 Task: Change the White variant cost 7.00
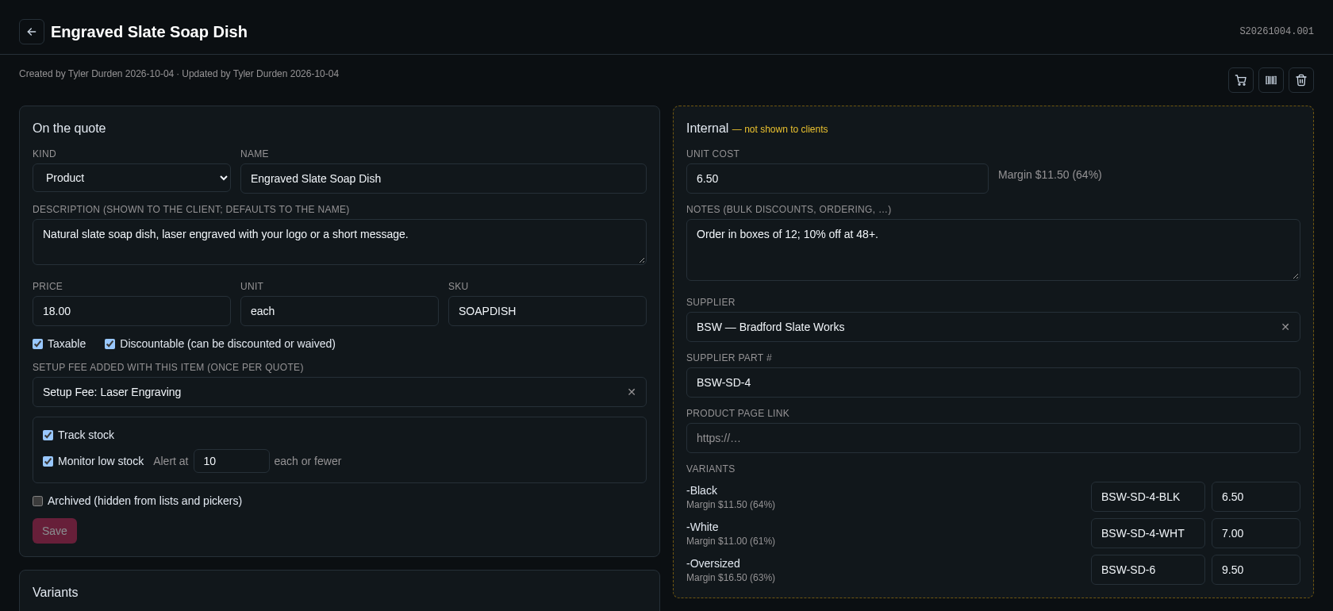coord(1256,533)
